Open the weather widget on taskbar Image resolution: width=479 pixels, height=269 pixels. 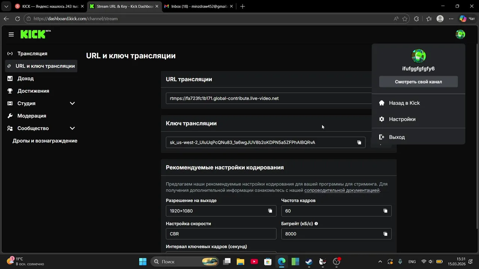(x=26, y=262)
